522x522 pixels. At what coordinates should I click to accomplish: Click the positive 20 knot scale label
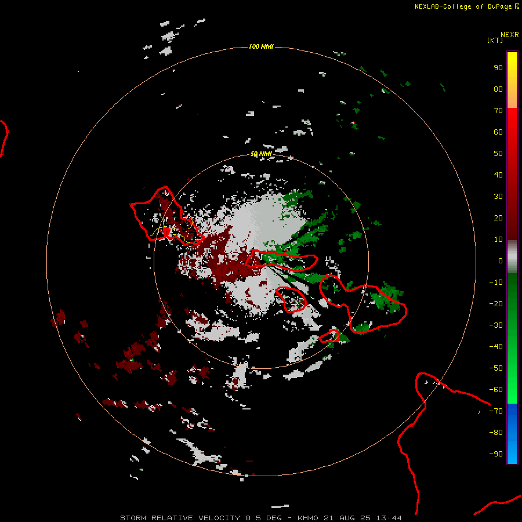(x=498, y=217)
